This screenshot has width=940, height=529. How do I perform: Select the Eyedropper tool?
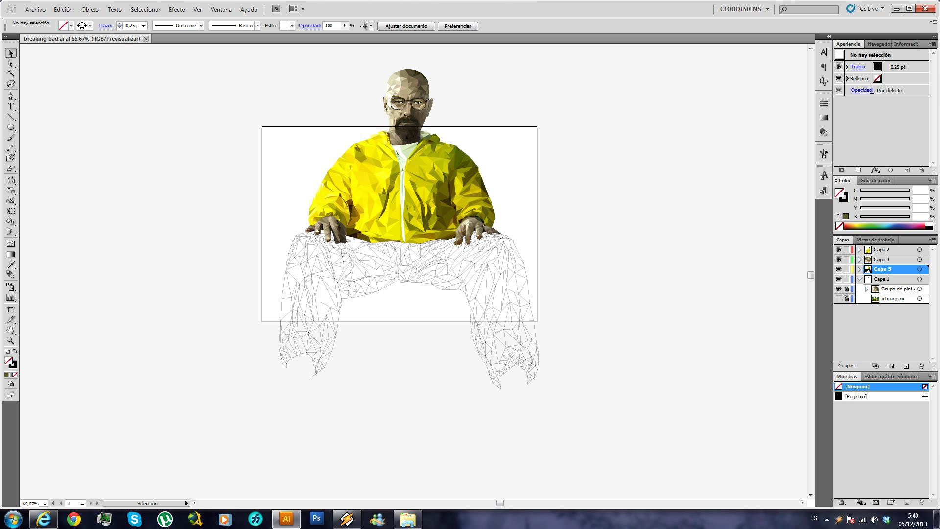click(10, 265)
